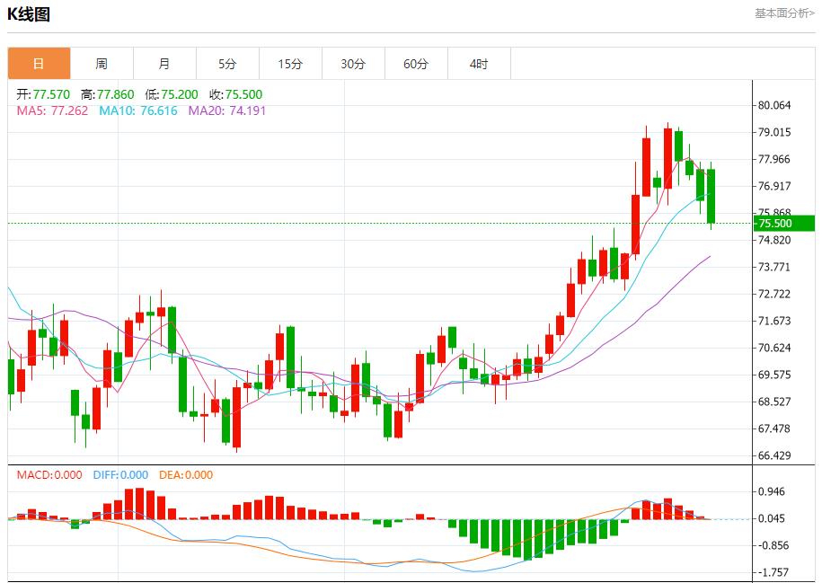Click the MA5: 77.262 indicator label
The height and width of the screenshot is (583, 822).
[x=52, y=110]
